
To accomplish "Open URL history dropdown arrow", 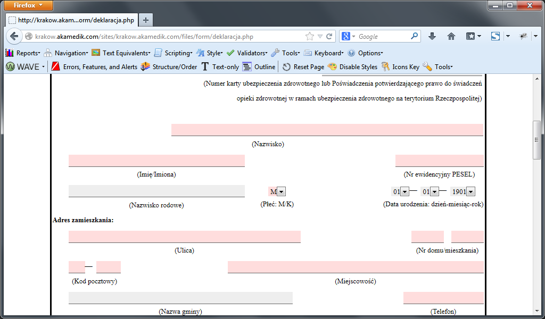I will tap(320, 37).
